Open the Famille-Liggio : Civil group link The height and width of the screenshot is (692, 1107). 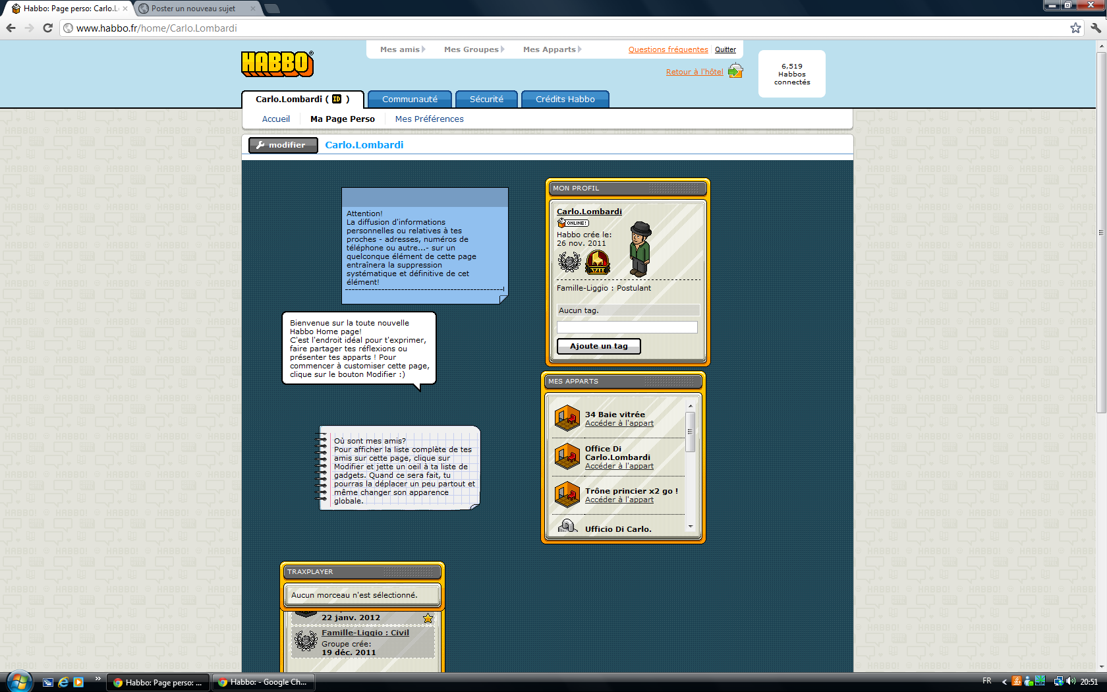click(365, 633)
